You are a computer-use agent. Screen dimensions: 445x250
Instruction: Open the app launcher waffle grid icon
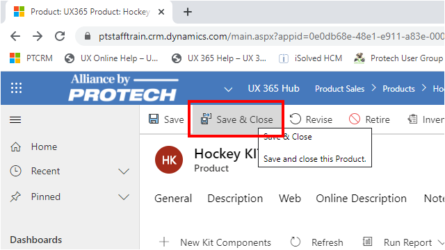16,88
